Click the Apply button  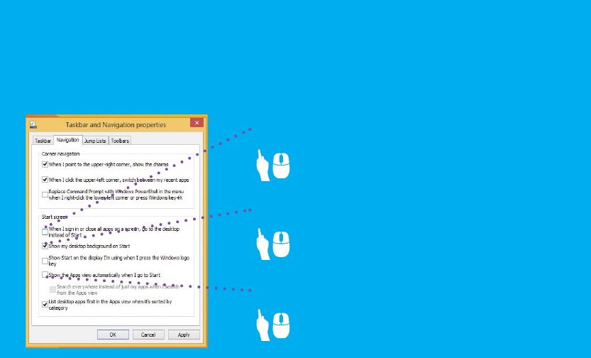coord(184,335)
